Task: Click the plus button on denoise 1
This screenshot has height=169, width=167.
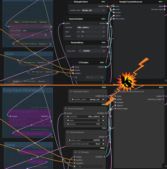Action: 104,36
